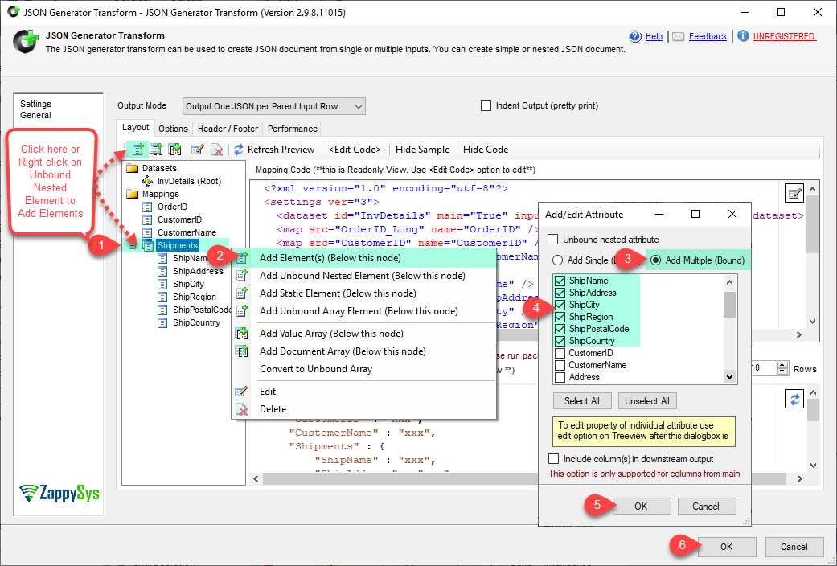Click the refresh icon beside sample preview
Screen dimensions: 837x566
click(x=794, y=399)
